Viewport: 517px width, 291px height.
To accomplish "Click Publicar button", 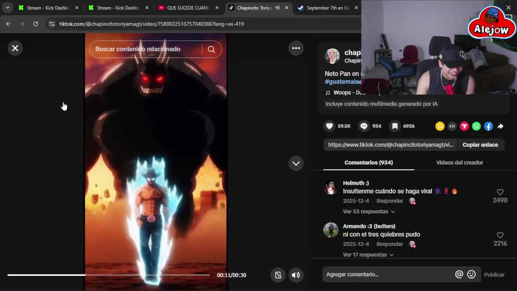I will (x=494, y=274).
